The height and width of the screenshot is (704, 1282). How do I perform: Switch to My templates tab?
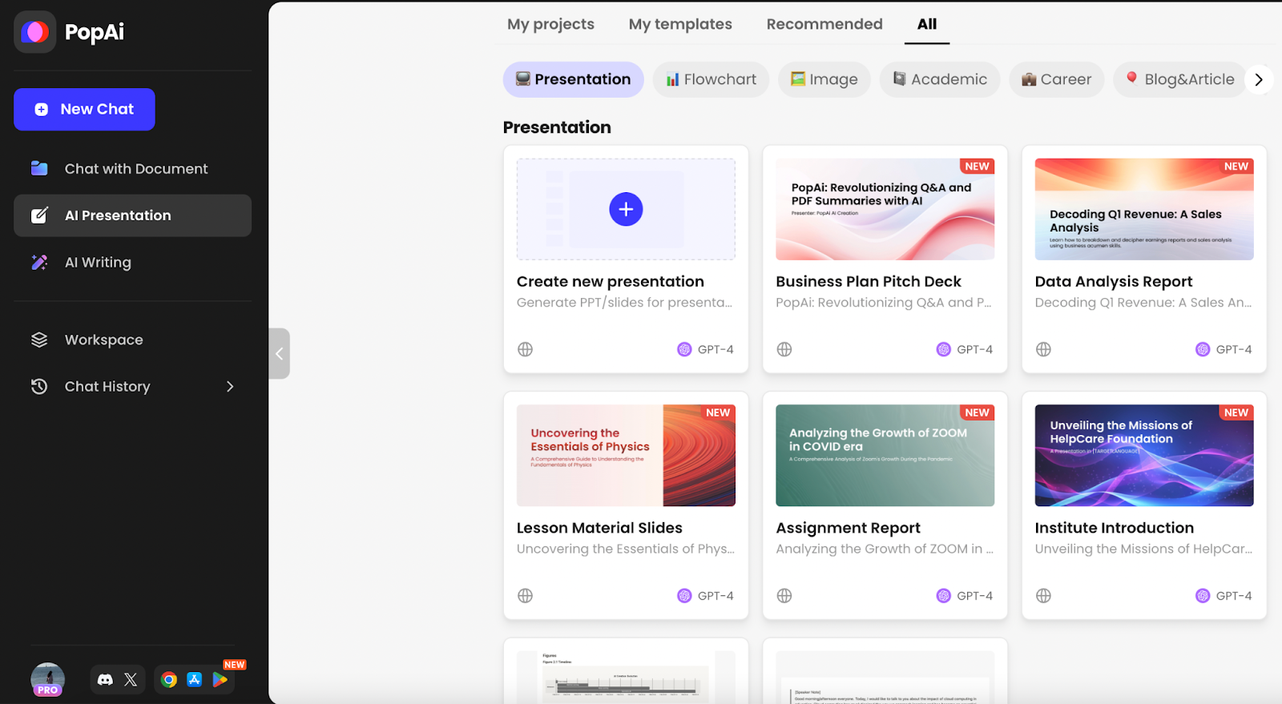[x=680, y=24]
